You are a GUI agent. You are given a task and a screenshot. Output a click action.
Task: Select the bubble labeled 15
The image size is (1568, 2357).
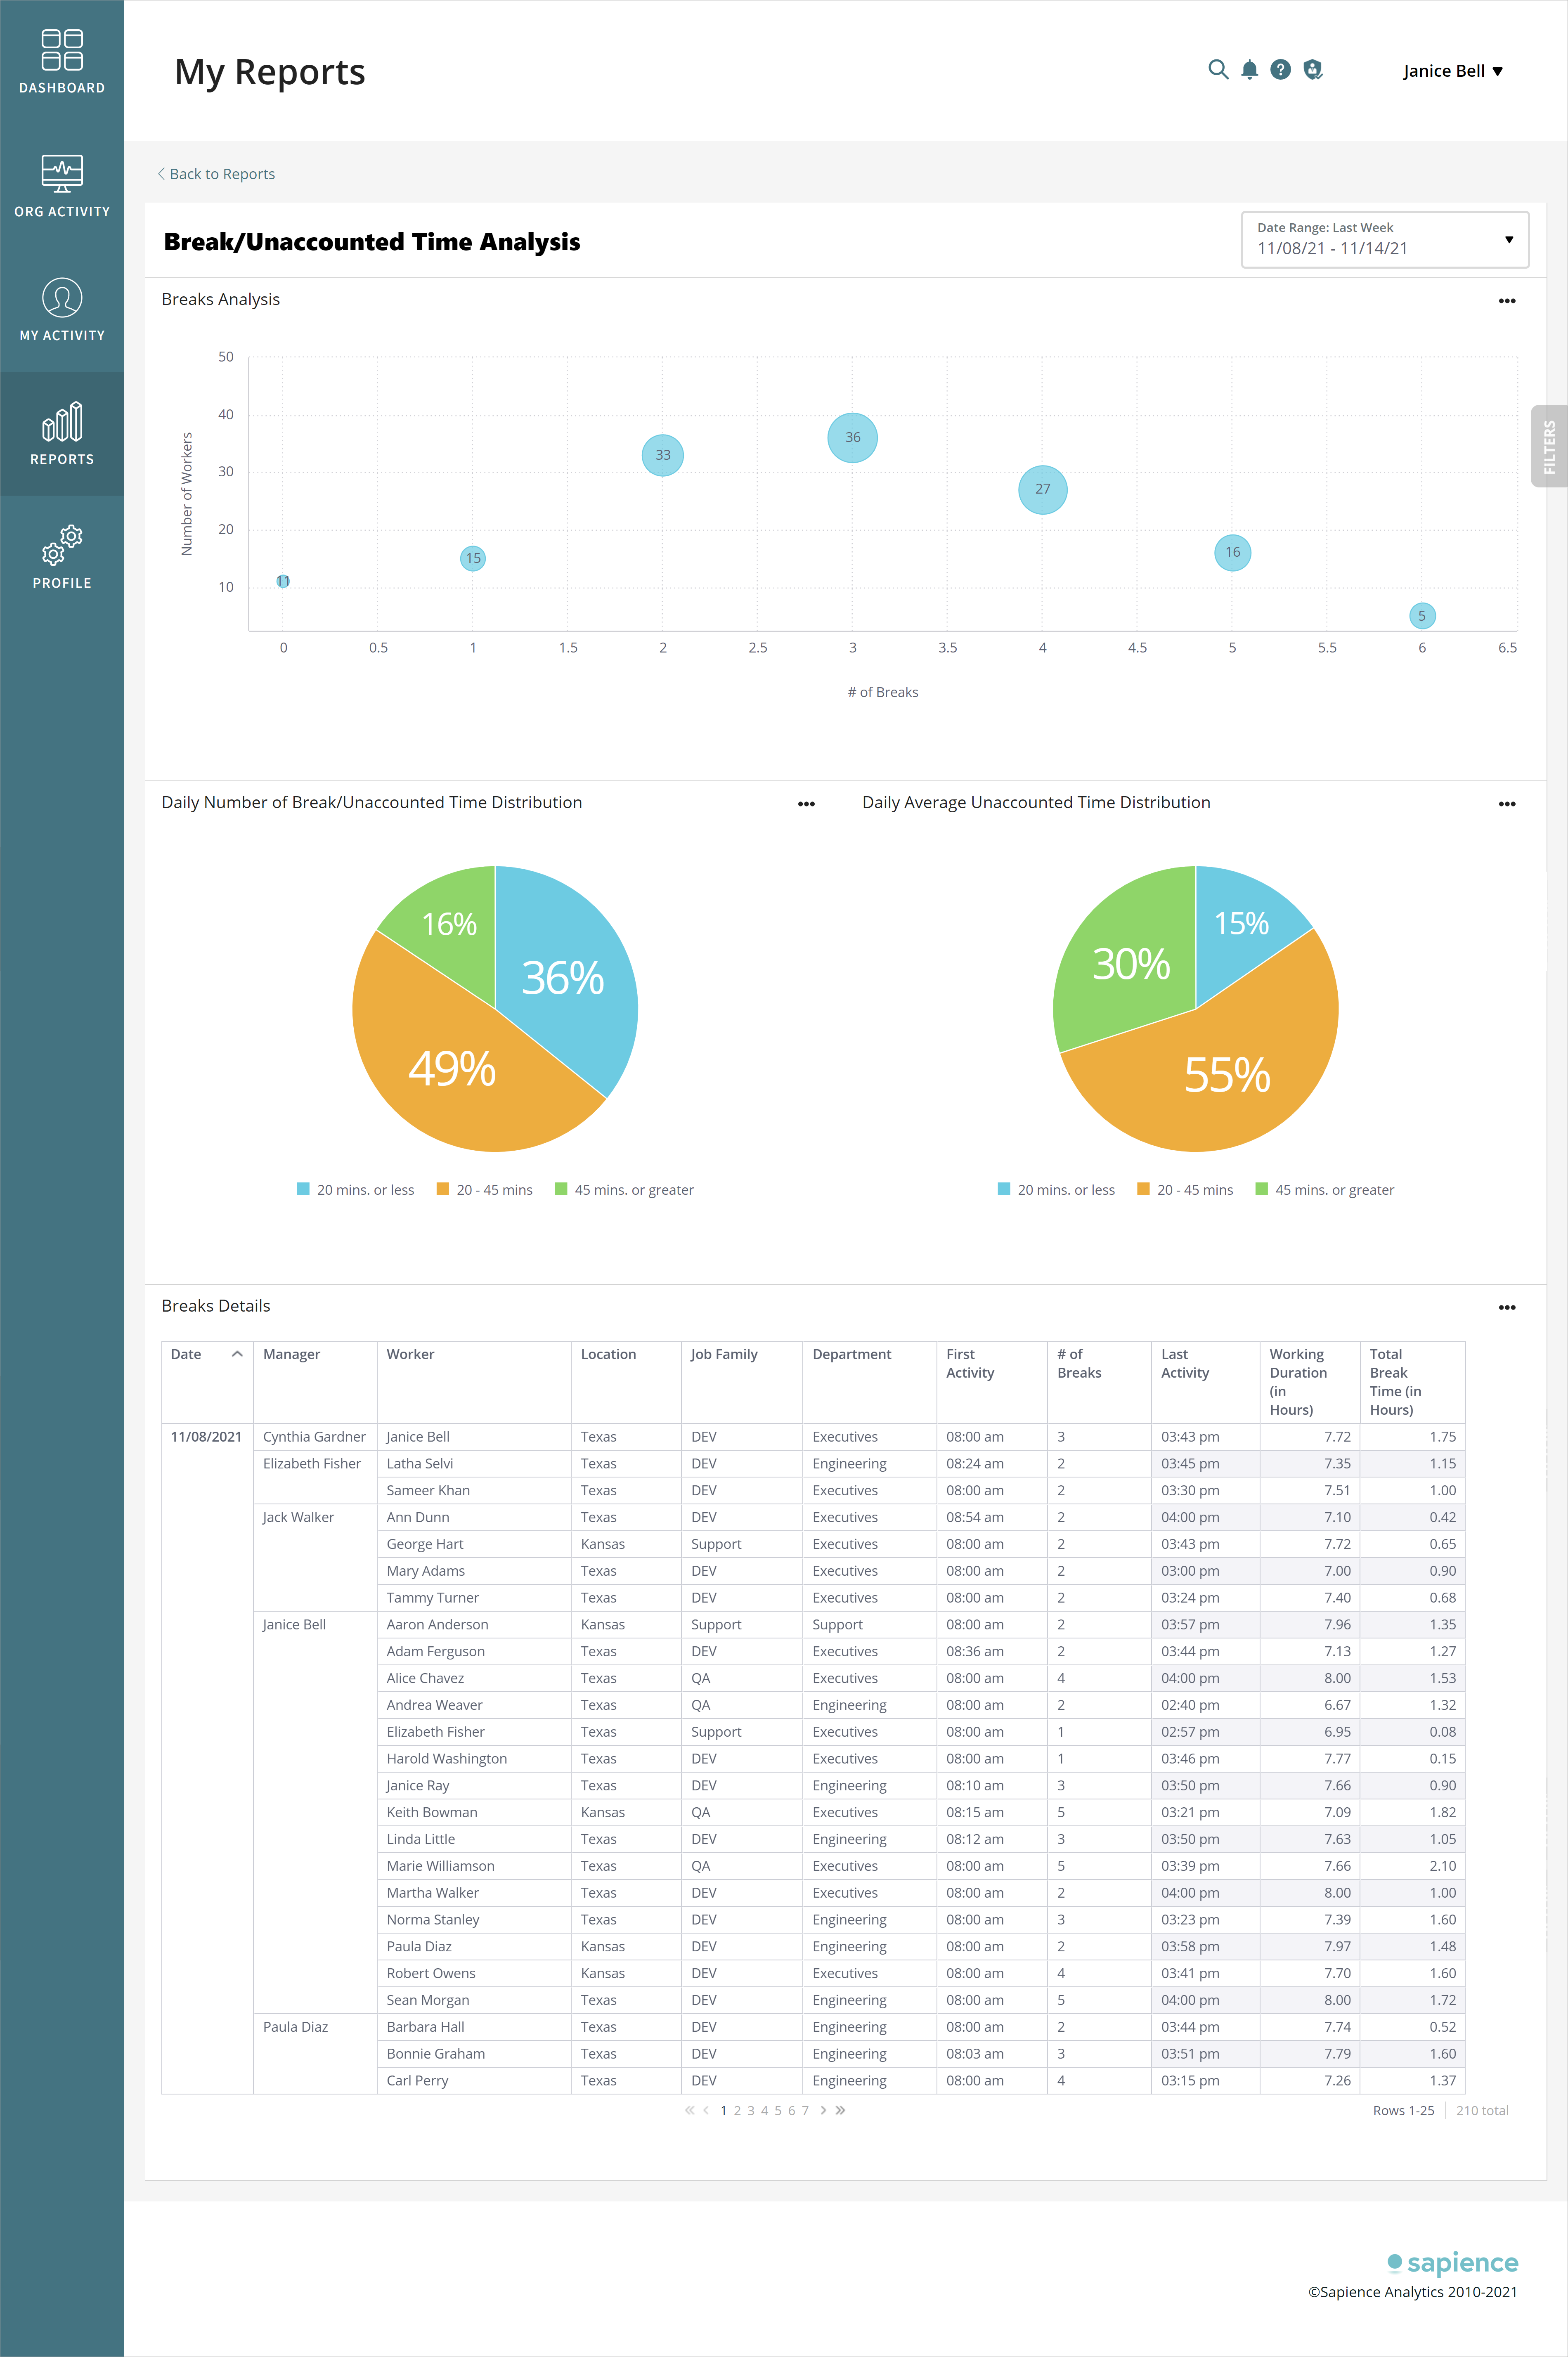click(x=473, y=558)
